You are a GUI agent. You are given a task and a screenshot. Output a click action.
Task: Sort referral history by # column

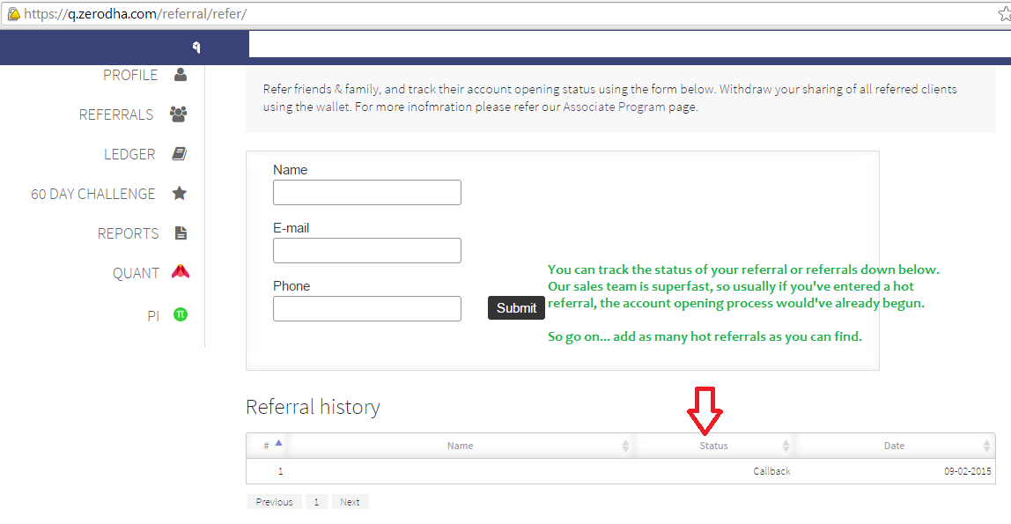[x=266, y=446]
